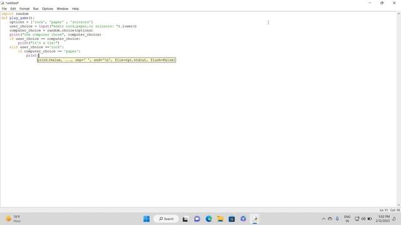Click the IDLE Python icon in the taskbar
The image size is (401, 225).
[255, 219]
